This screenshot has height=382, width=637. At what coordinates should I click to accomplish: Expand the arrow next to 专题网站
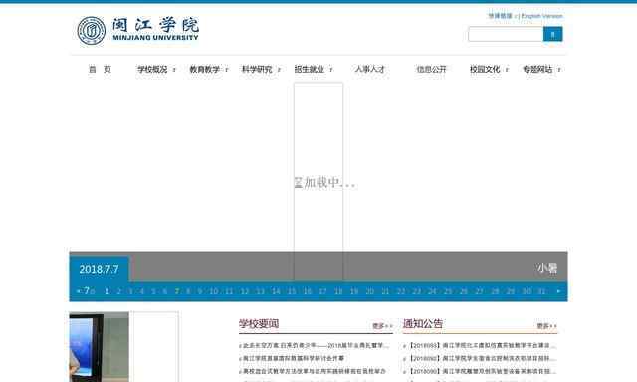[x=559, y=70]
